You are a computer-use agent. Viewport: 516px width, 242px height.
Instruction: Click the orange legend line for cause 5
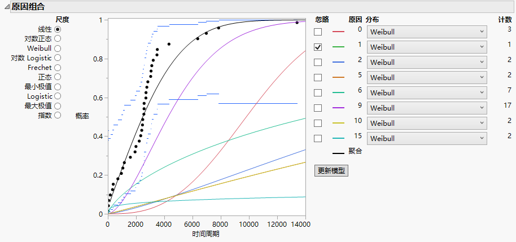[339, 78]
